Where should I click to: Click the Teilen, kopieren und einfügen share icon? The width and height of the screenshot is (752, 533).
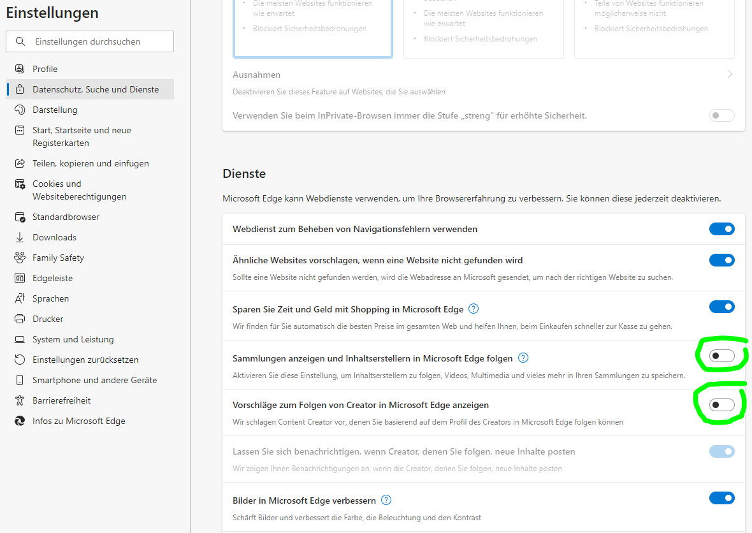[x=20, y=163]
